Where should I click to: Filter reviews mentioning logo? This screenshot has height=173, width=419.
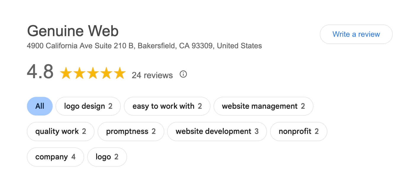coord(107,157)
